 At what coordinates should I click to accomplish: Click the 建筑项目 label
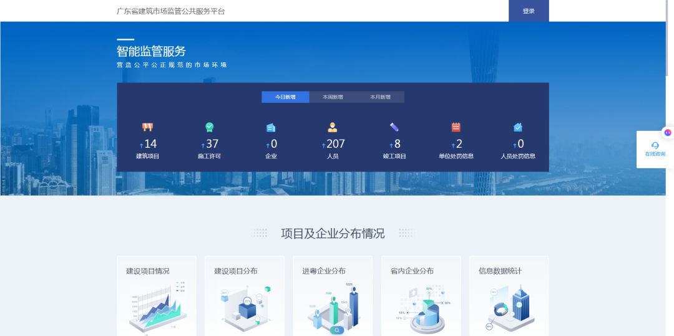[148, 156]
